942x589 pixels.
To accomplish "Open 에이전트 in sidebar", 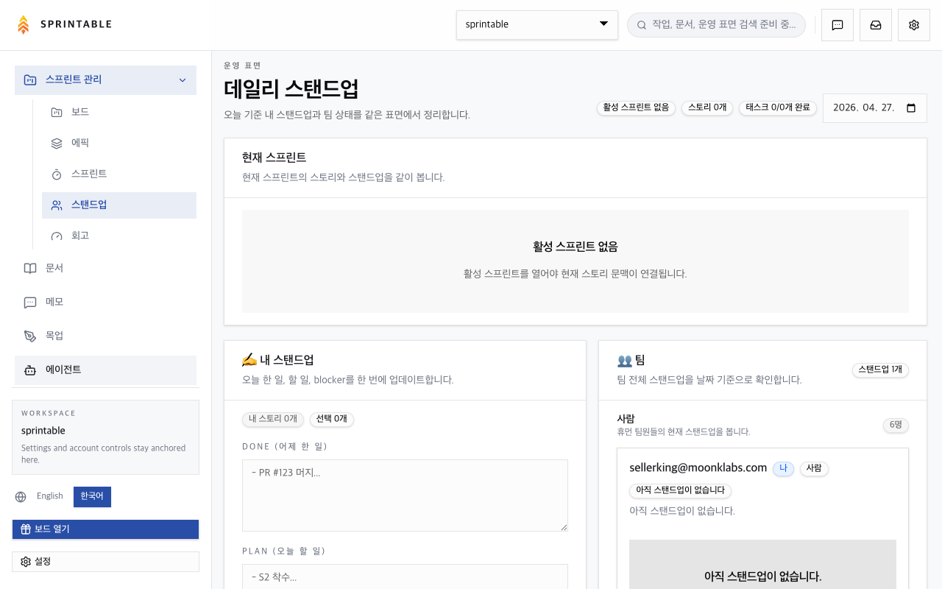I will 105,370.
